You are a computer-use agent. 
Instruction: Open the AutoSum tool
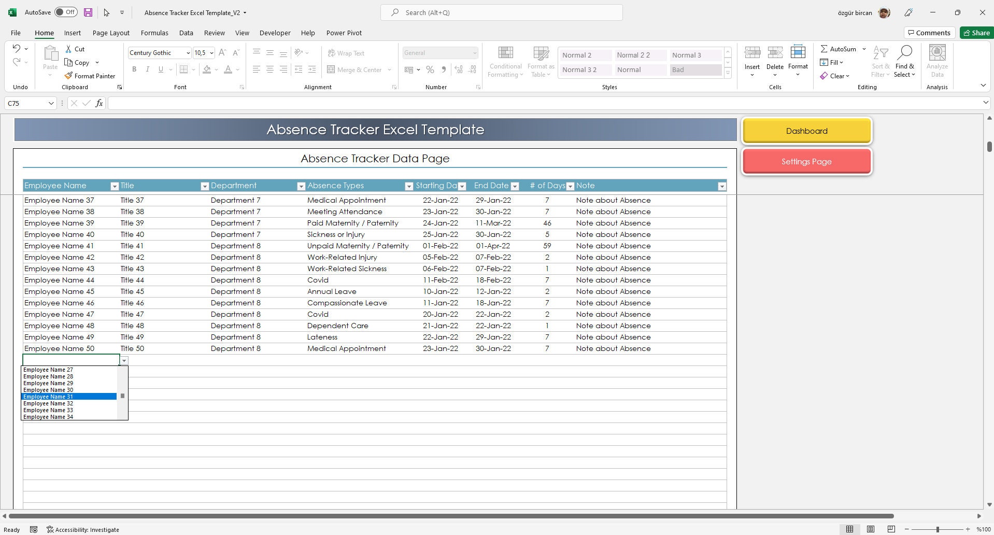point(838,49)
